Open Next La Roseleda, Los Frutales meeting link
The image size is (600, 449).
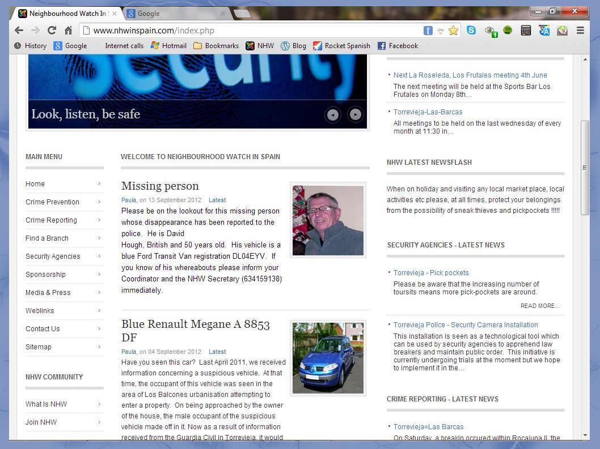470,75
